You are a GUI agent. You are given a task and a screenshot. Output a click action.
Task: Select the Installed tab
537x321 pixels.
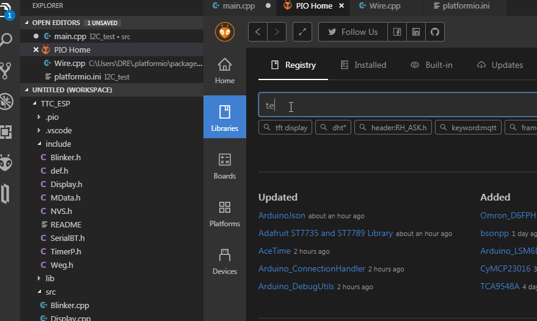(x=363, y=65)
